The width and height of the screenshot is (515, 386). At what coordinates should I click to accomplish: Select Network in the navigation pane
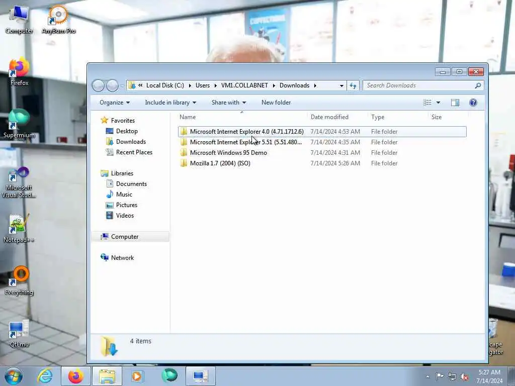[x=122, y=258]
